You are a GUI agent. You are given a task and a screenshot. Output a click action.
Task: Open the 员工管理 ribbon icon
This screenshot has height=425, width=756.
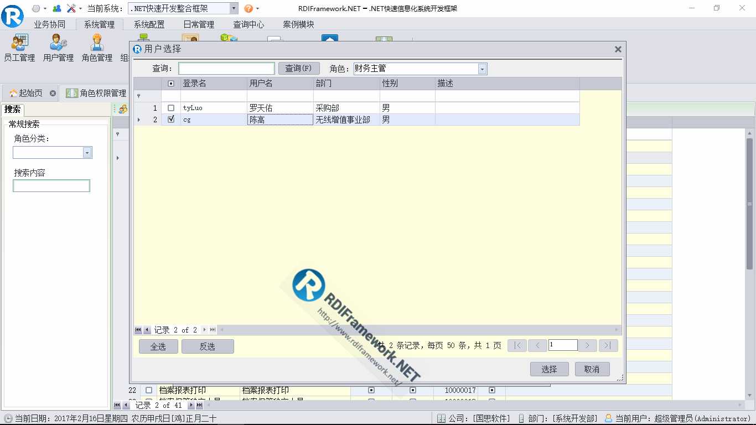[19, 48]
